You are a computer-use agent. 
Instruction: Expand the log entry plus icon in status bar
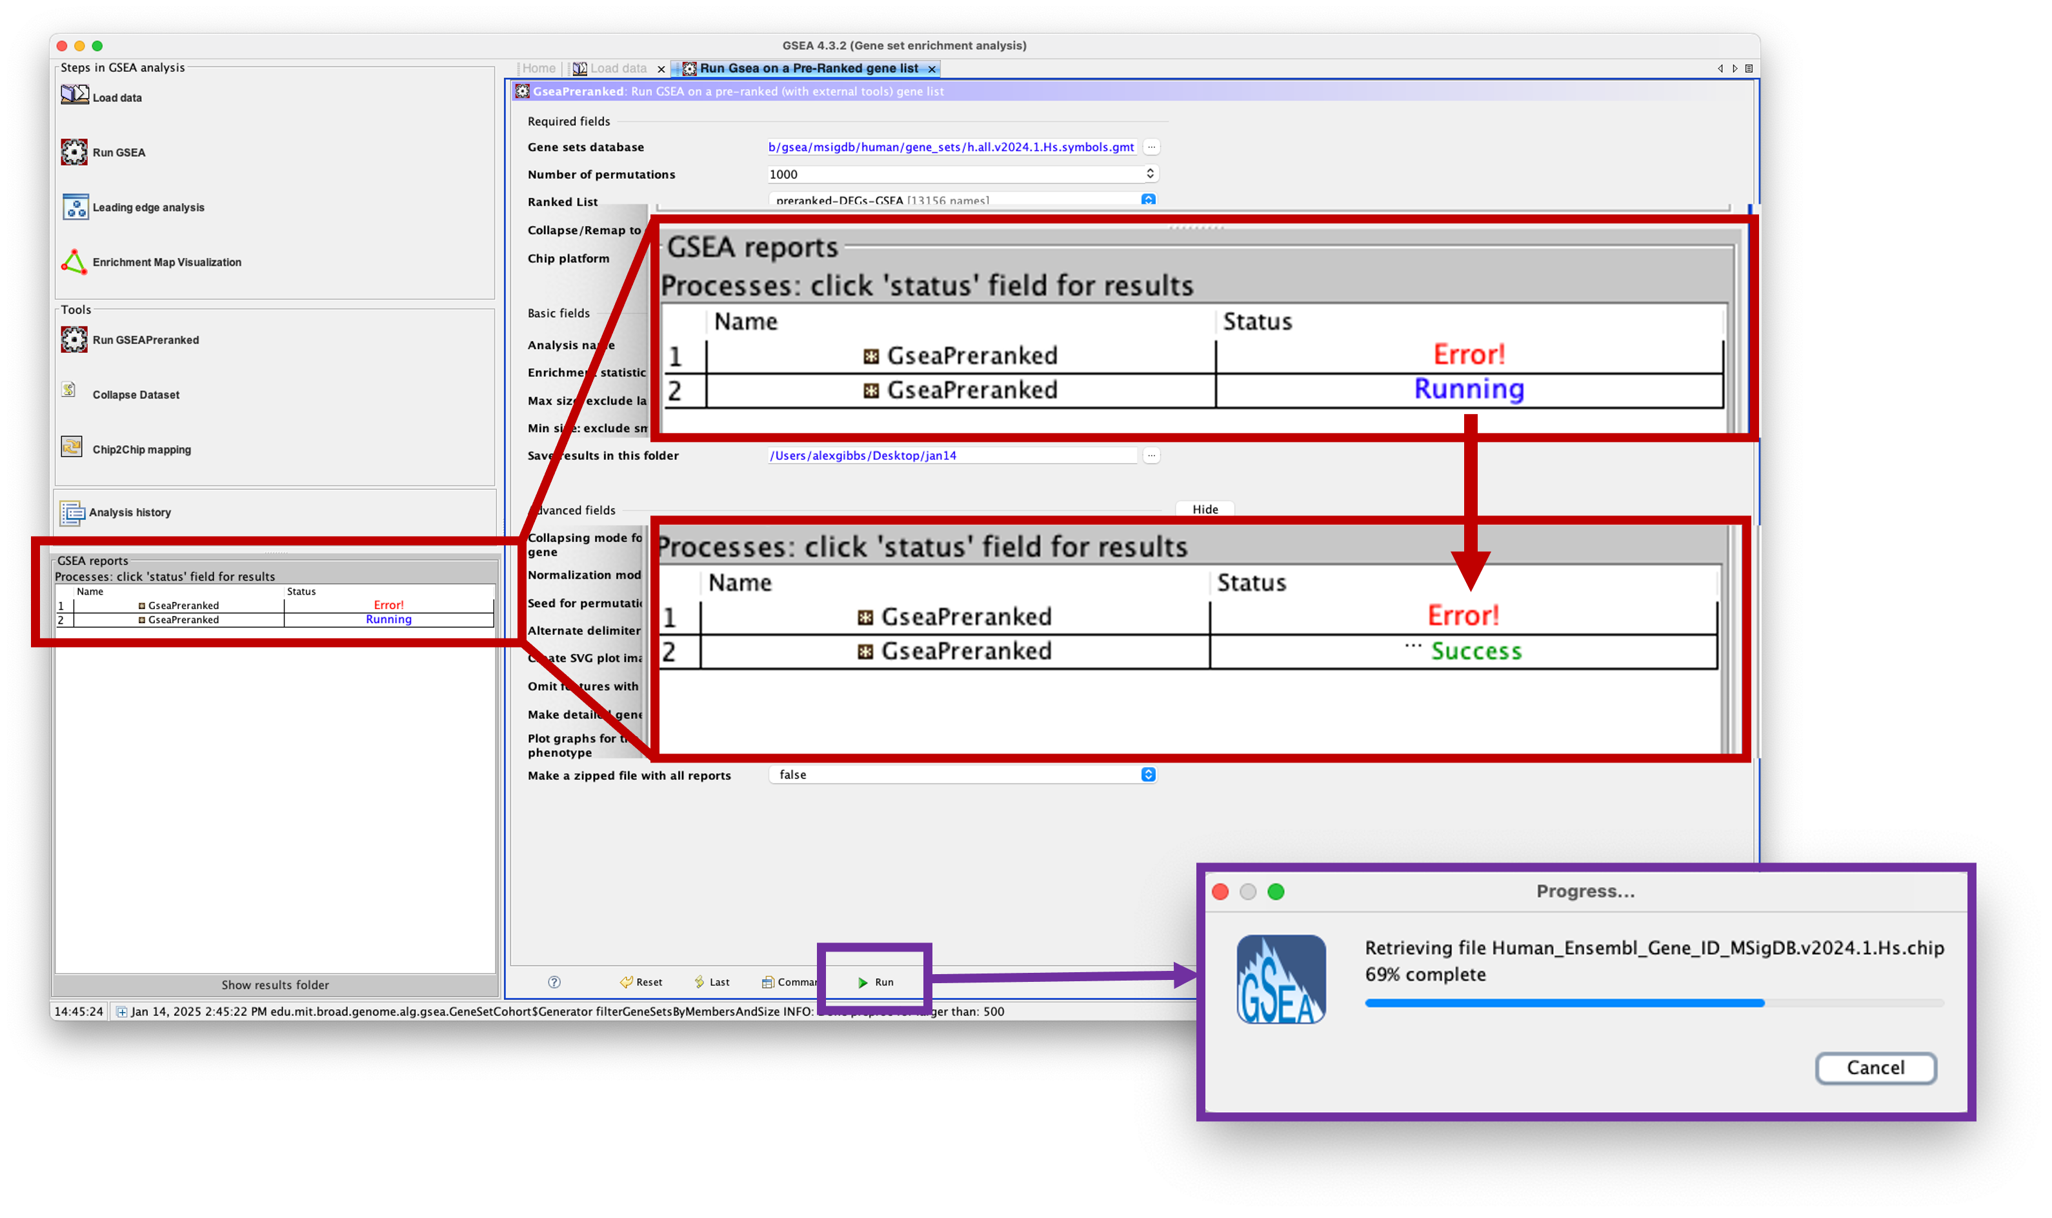(121, 1011)
